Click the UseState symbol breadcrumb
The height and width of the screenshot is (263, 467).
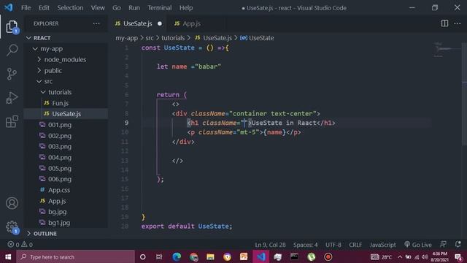coord(257,38)
